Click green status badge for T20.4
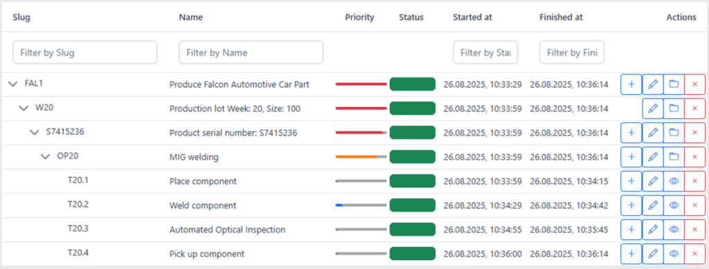 [x=412, y=254]
